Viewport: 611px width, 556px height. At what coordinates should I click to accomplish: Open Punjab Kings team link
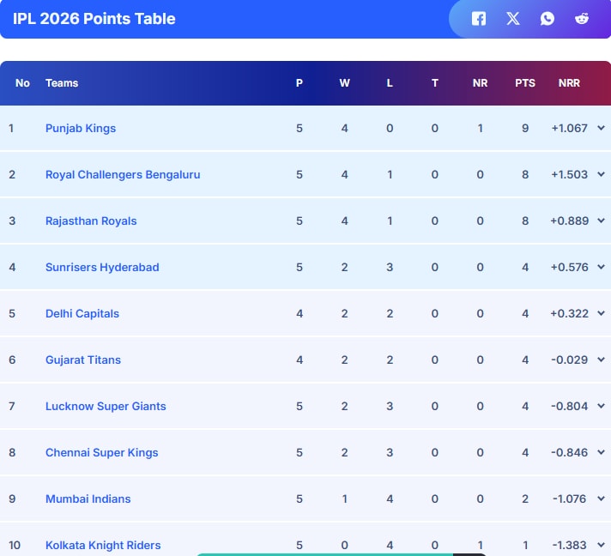81,129
